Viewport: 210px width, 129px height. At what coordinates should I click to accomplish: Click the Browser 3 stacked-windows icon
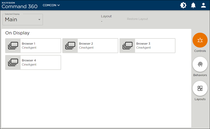tap(127, 46)
